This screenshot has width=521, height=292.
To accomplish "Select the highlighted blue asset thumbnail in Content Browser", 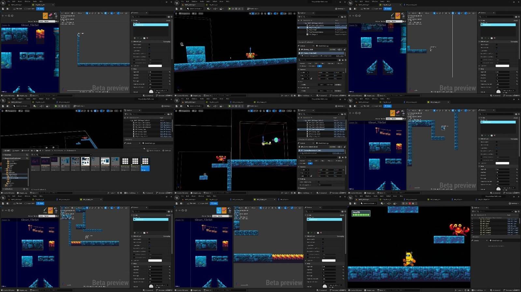I will pyautogui.click(x=145, y=164).
